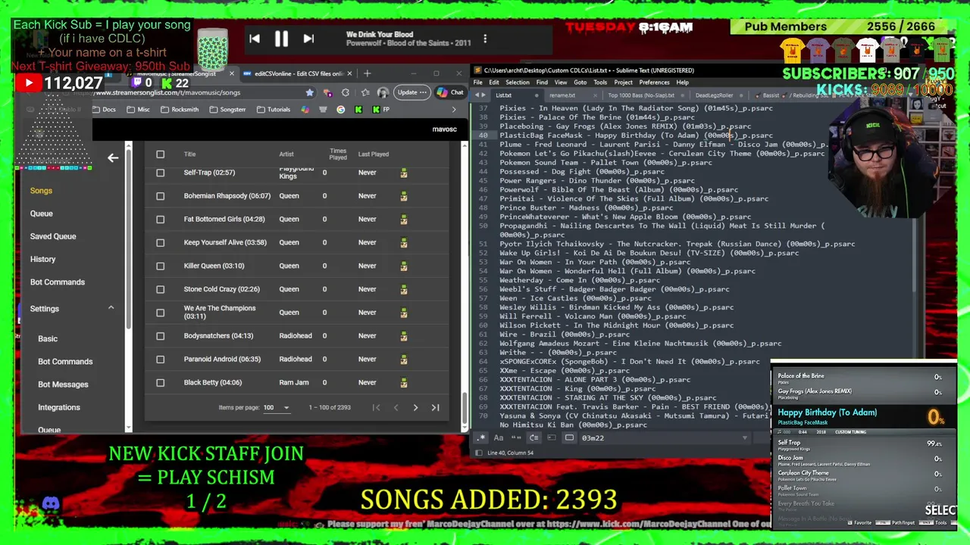Go to Bot Commands in main sidebar
Screen dimensions: 970x545
58,282
